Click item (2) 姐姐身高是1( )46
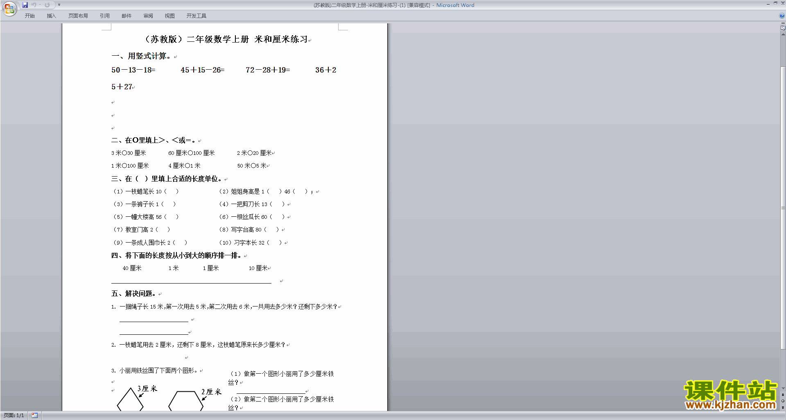Image resolution: width=786 pixels, height=420 pixels. click(x=266, y=191)
